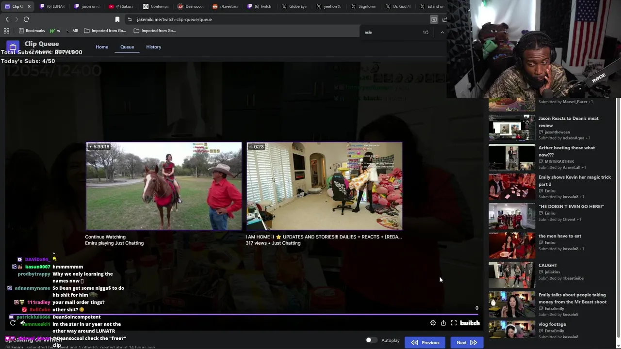Open first Imported from Go... bookmark folder

(x=105, y=31)
